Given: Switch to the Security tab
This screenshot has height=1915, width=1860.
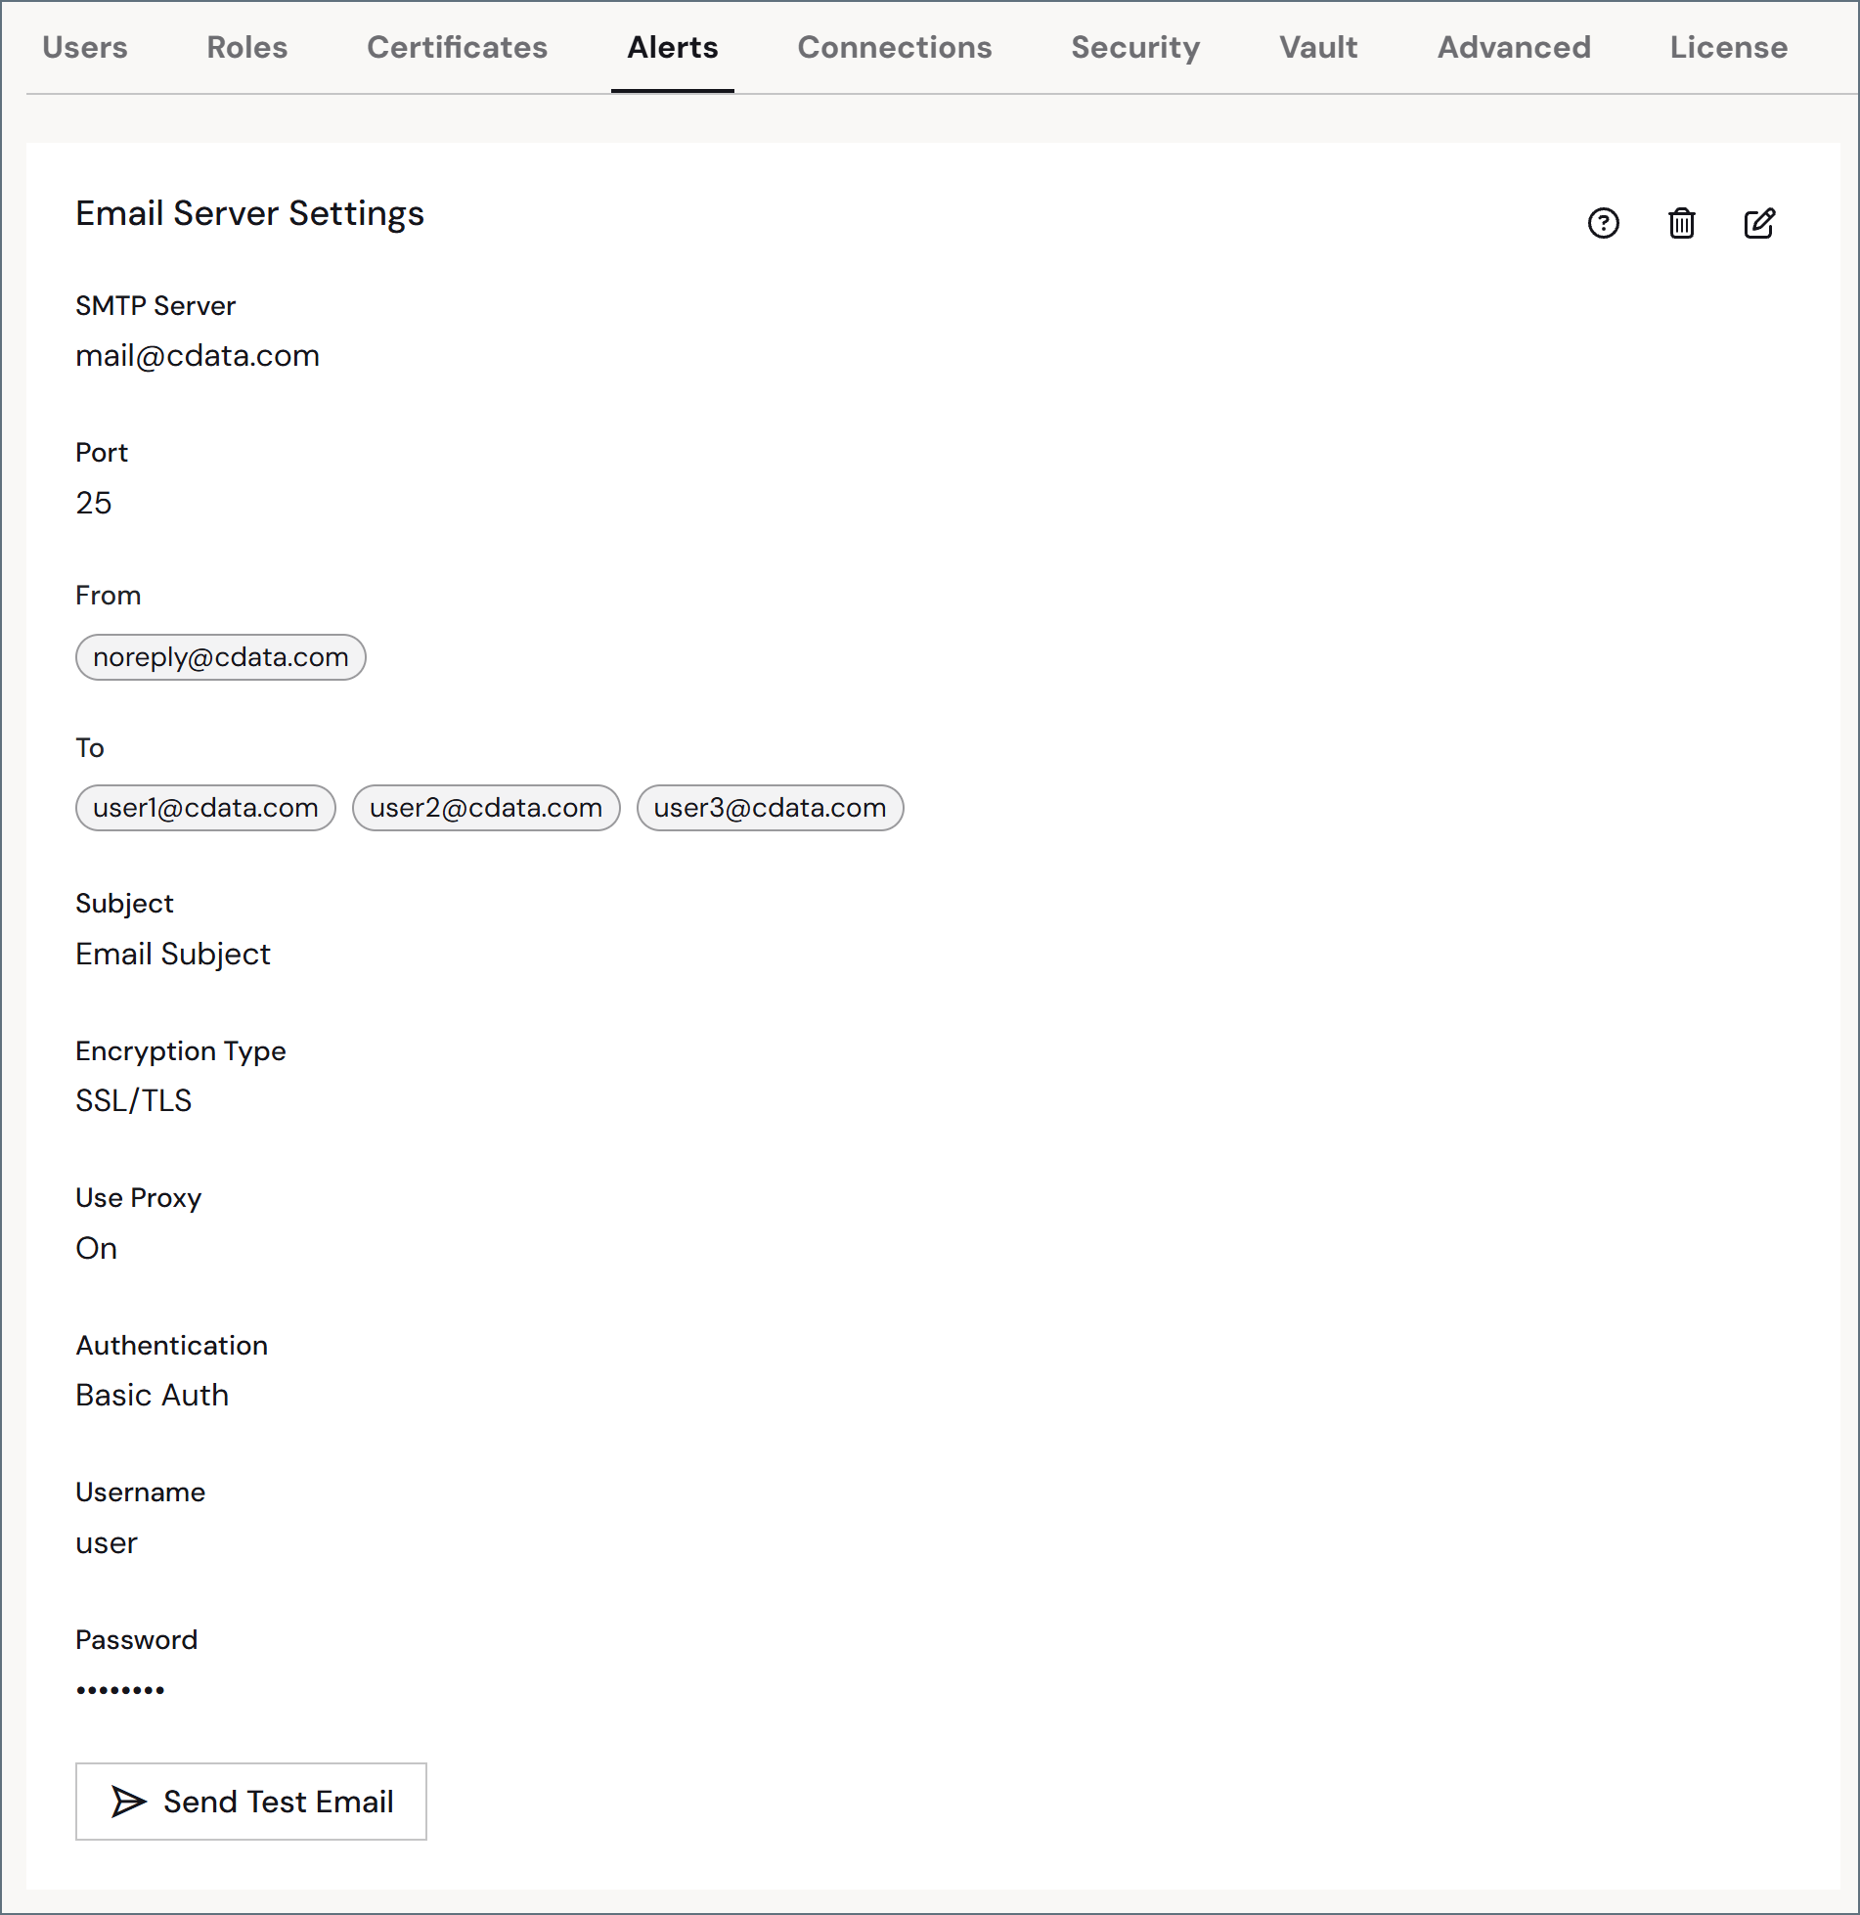Looking at the screenshot, I should tap(1135, 47).
